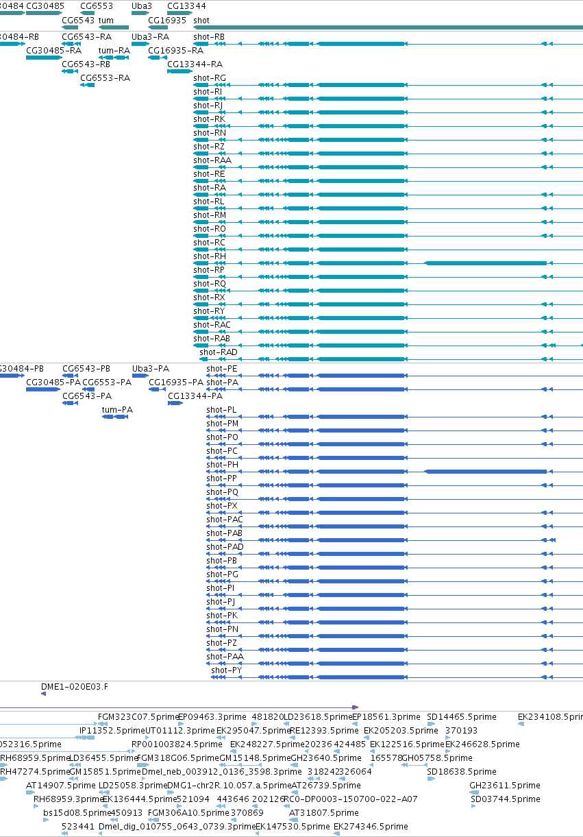Screen dimensions: 583x837
Task: Click the large exon block in shot-RH
Action: point(486,263)
